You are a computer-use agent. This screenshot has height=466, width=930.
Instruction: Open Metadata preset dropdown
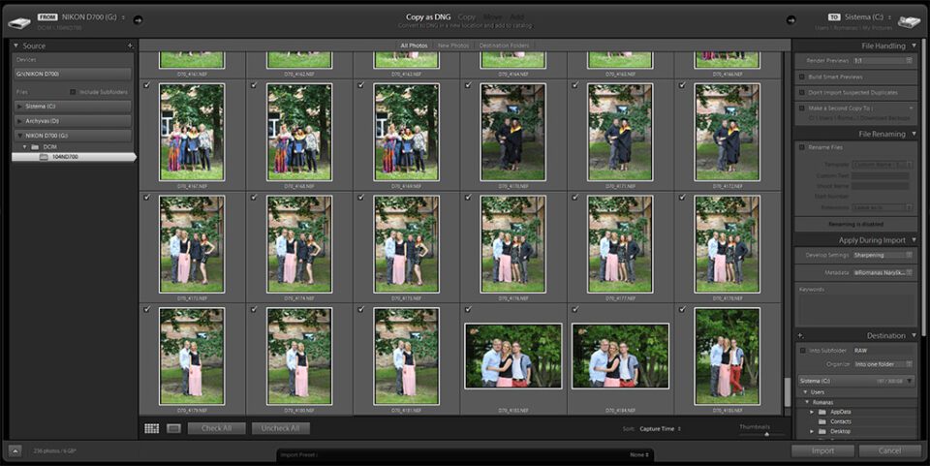[x=883, y=273]
